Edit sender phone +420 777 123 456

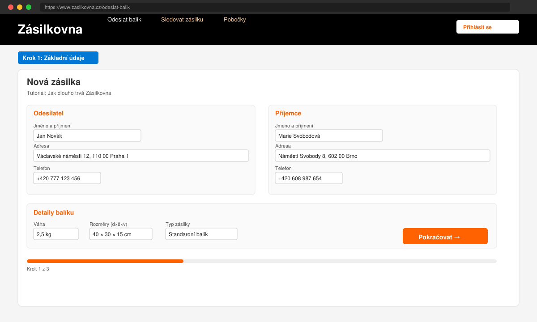coord(67,178)
